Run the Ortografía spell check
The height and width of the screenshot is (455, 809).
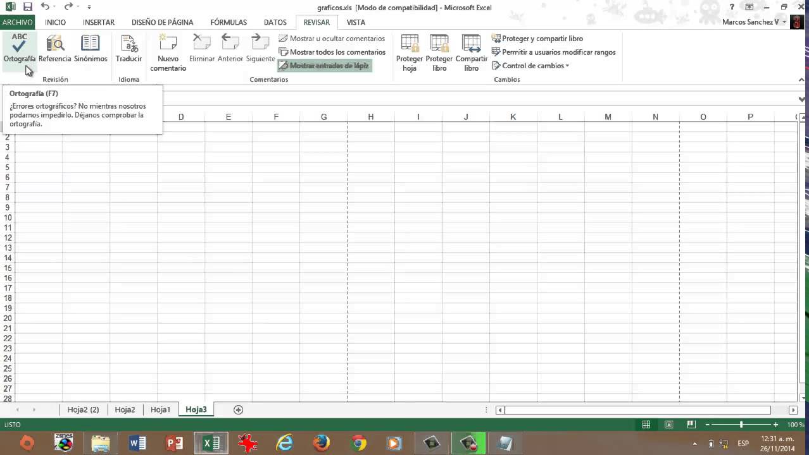pyautogui.click(x=19, y=49)
